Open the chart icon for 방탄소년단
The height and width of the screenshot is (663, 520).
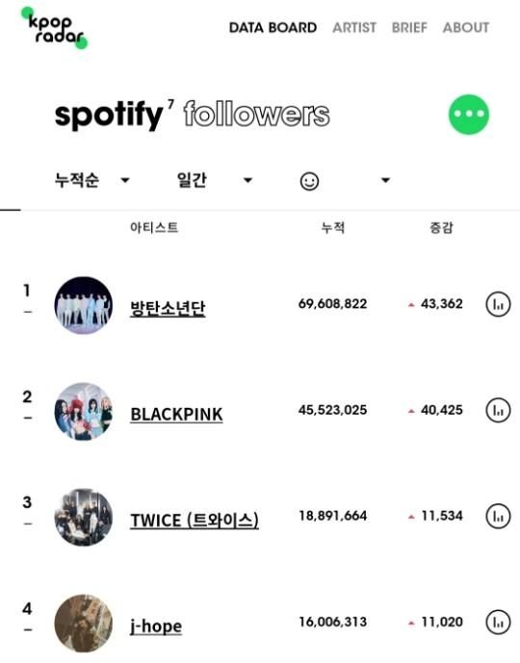[x=498, y=304]
